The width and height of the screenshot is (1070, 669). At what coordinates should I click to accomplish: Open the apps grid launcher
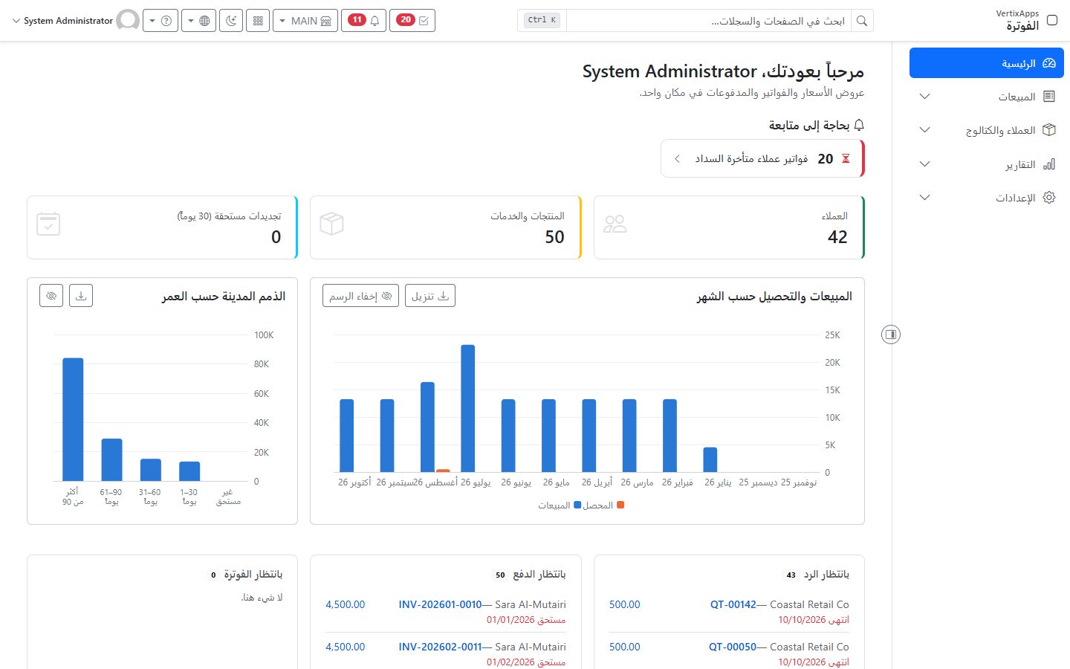click(258, 21)
